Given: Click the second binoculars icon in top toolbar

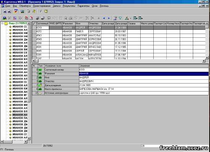Looking at the screenshot, I should click(x=10, y=11).
